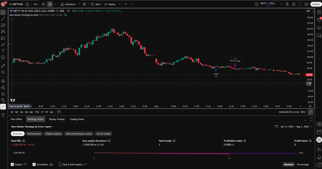322x169 pixels.
Task: Click the Publish button
Action: click(315, 4)
